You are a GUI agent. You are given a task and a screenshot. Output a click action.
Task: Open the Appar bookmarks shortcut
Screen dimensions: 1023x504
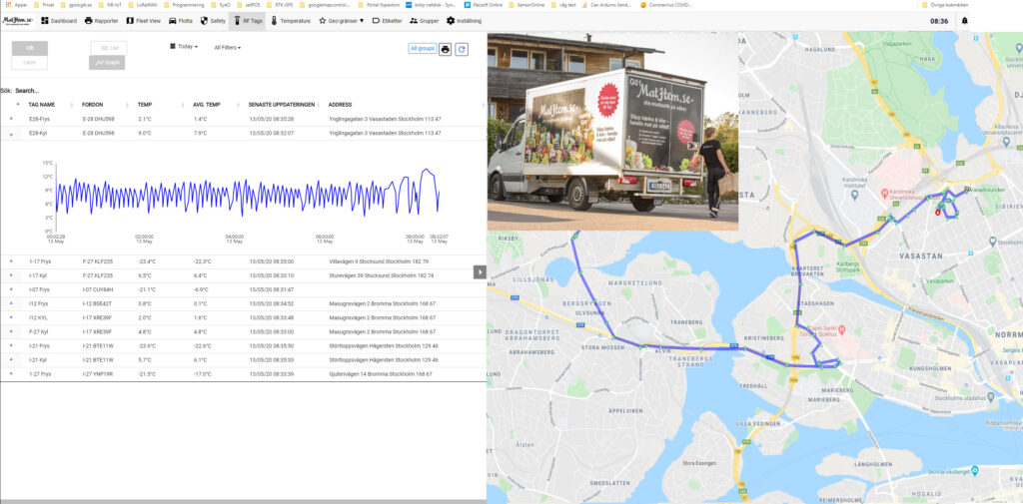click(x=16, y=4)
